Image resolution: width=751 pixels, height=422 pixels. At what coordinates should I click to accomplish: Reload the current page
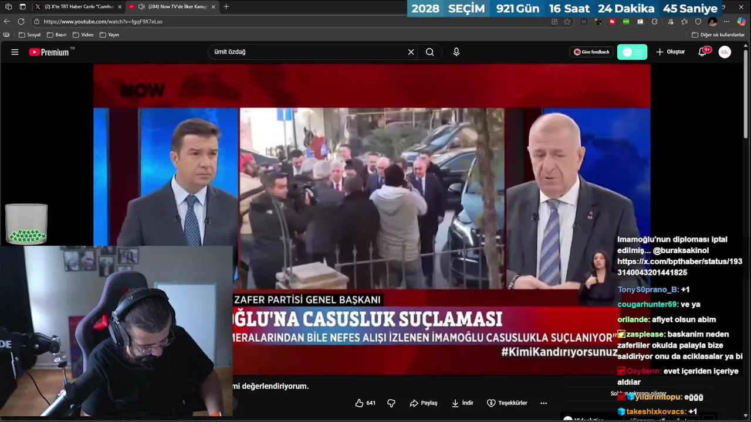[21, 21]
